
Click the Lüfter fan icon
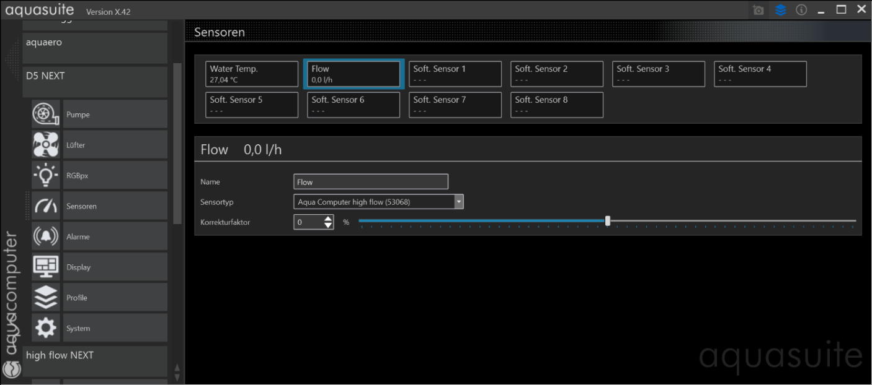46,145
